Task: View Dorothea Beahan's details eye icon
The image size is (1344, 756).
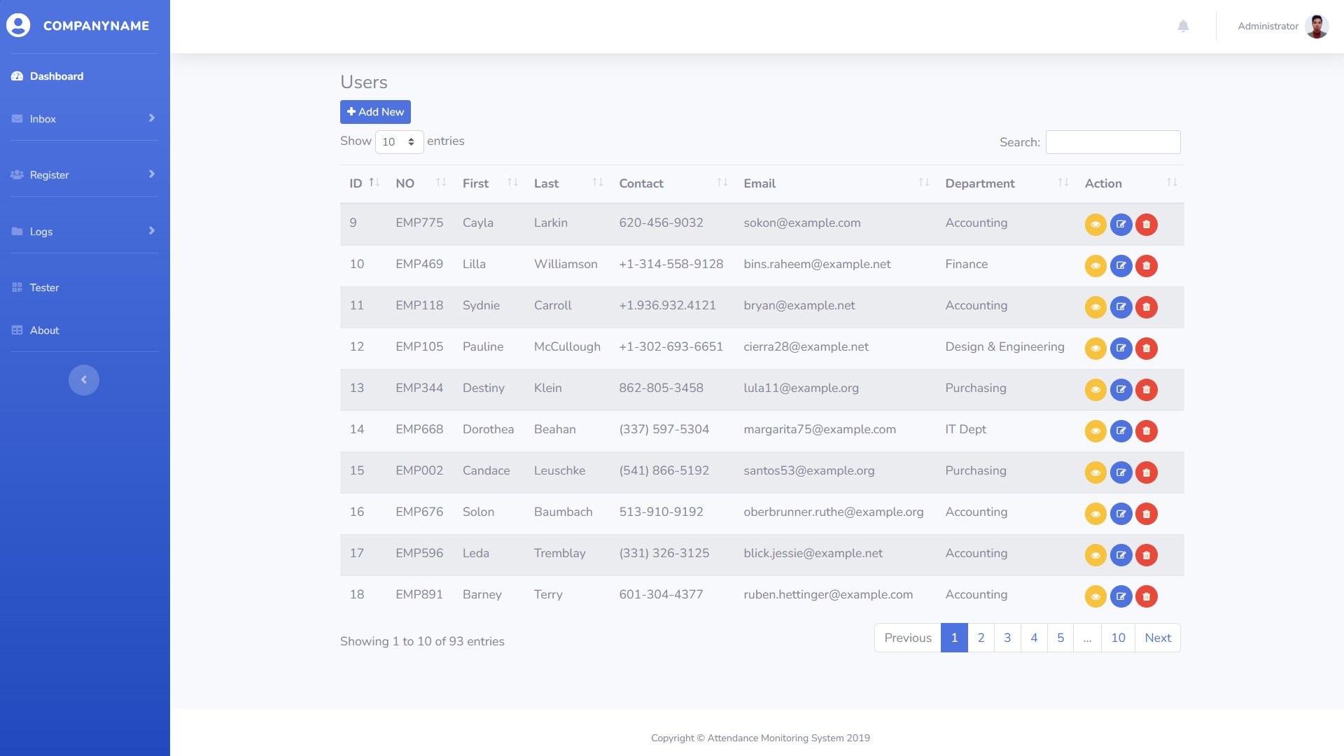Action: point(1095,431)
